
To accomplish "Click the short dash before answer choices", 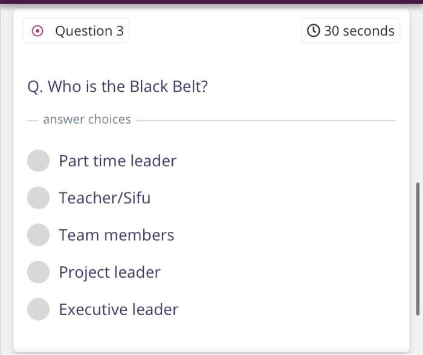I will (x=33, y=120).
